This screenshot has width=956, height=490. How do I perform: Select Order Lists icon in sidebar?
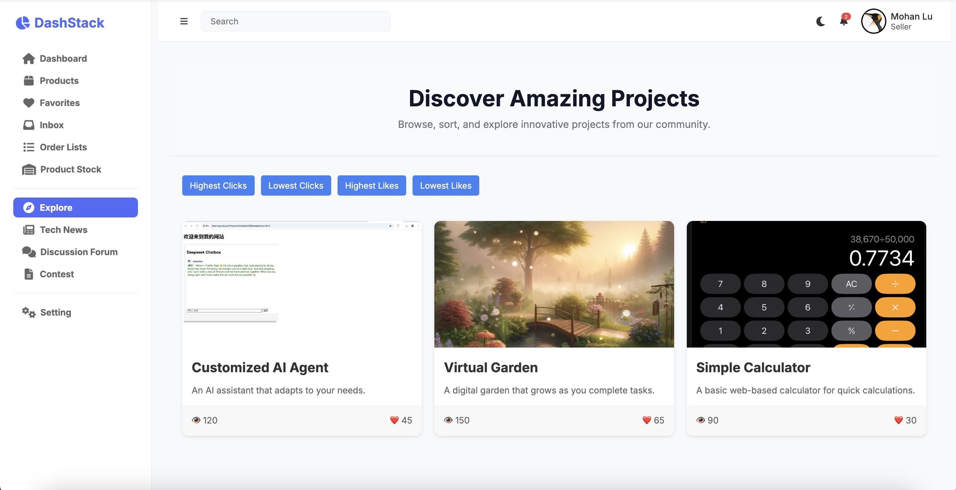click(x=28, y=148)
